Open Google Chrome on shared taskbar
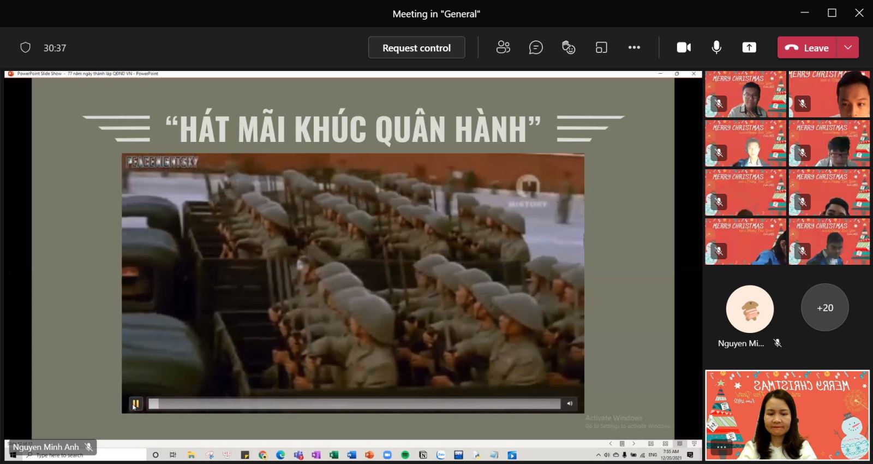This screenshot has width=873, height=464. (x=262, y=455)
